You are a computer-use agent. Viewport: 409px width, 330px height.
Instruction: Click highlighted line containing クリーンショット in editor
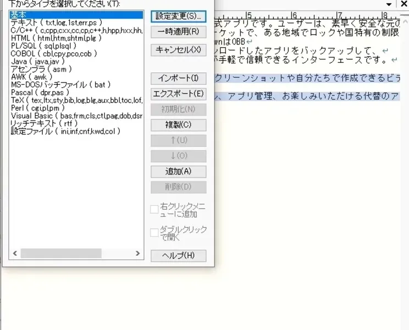(307, 78)
